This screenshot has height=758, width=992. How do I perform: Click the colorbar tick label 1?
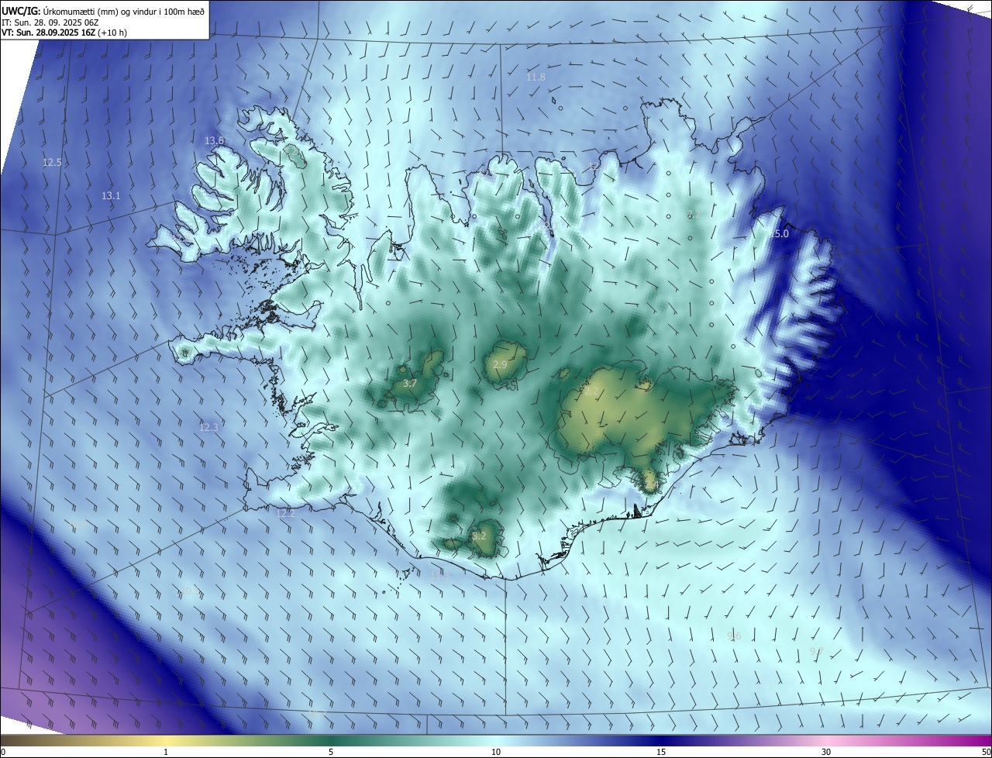[x=166, y=752]
